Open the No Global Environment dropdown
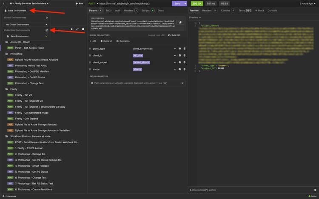Image resolution: width=319 pixels, height=199 pixels. click(x=26, y=25)
